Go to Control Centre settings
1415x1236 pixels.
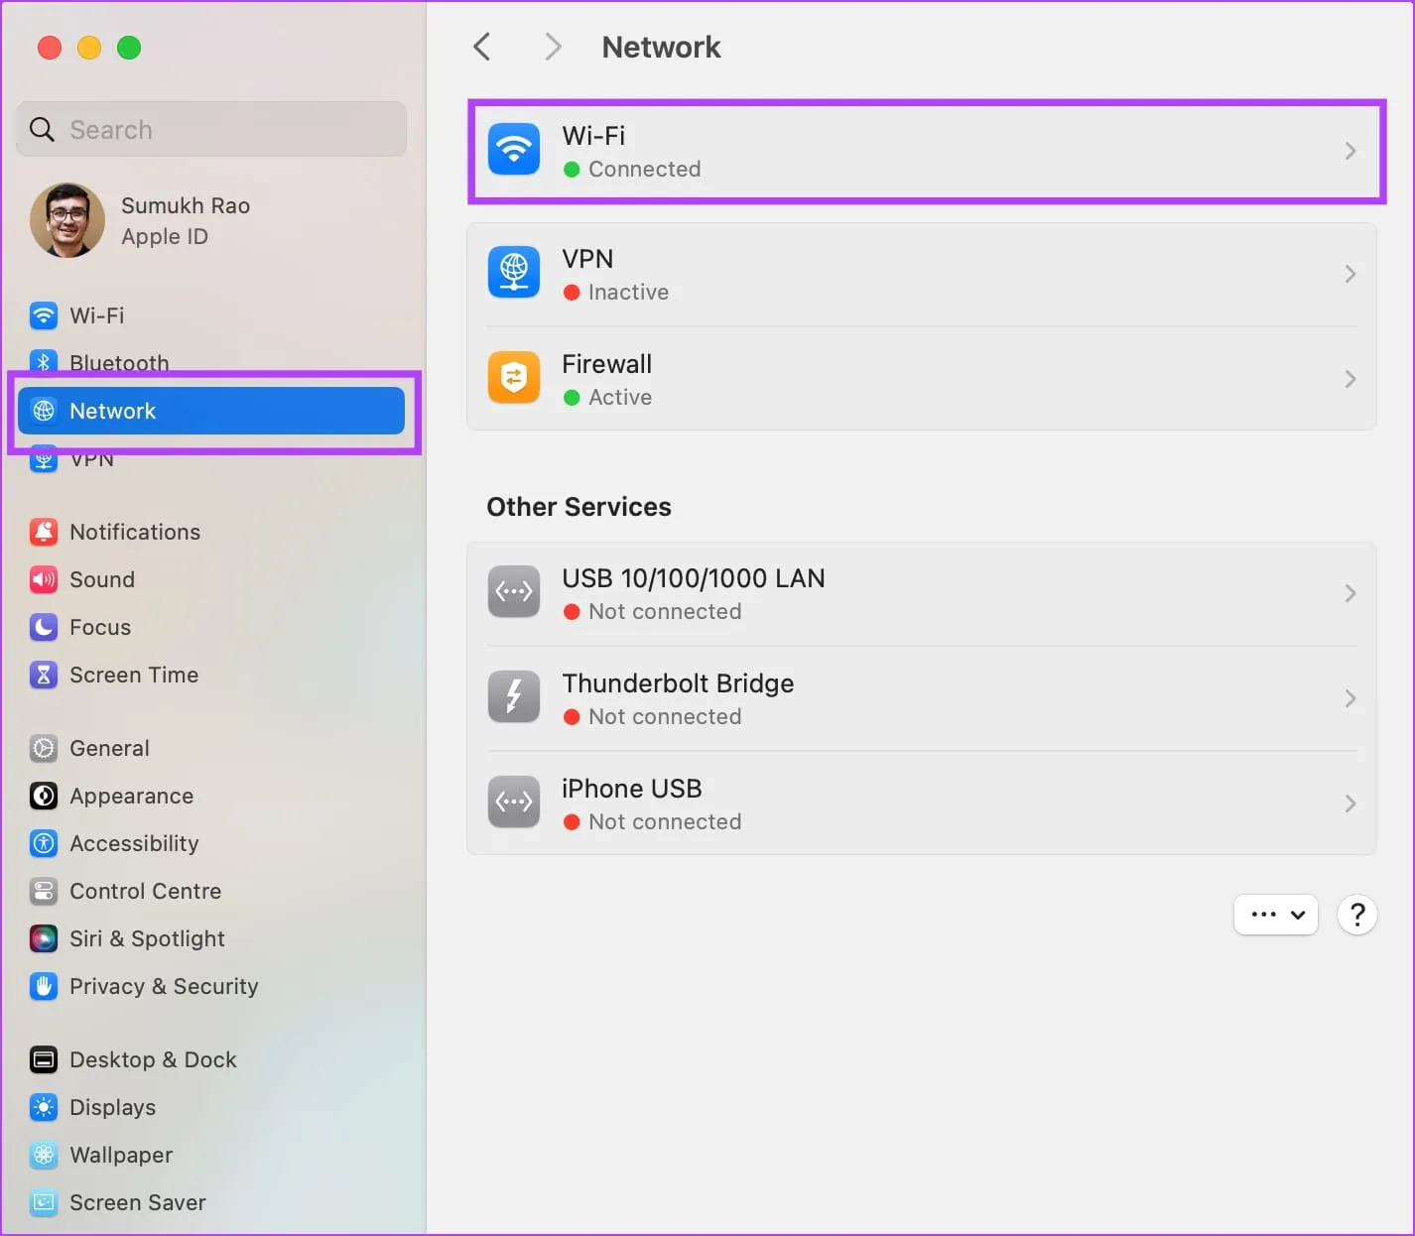[145, 891]
